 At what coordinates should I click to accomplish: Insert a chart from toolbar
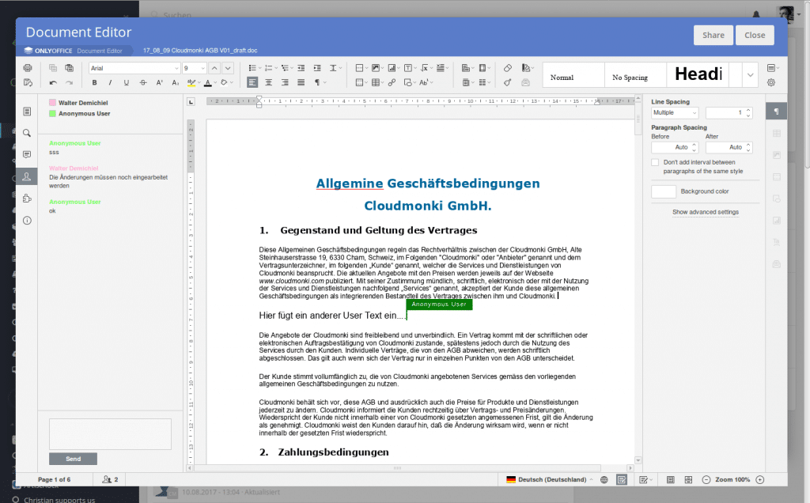click(x=392, y=68)
